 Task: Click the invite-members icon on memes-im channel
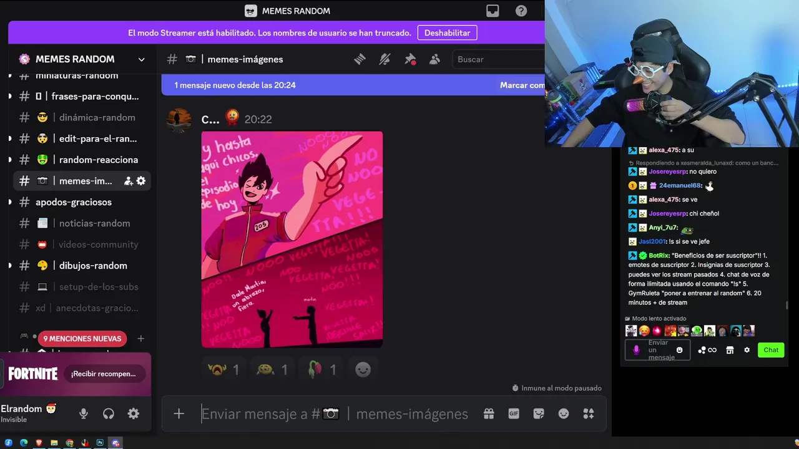tap(128, 181)
